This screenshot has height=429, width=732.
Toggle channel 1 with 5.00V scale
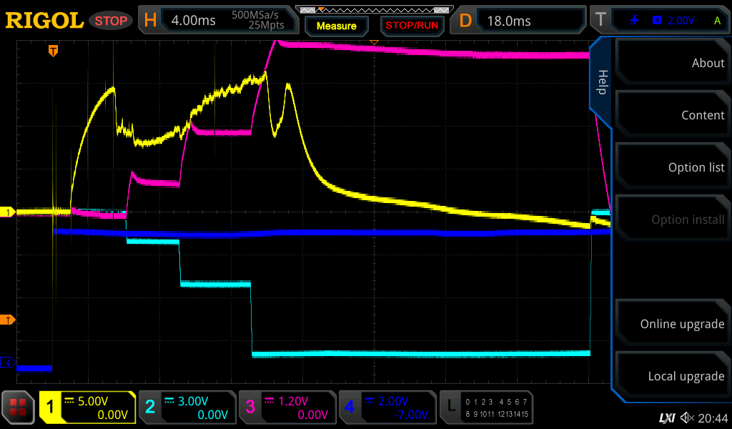point(87,408)
